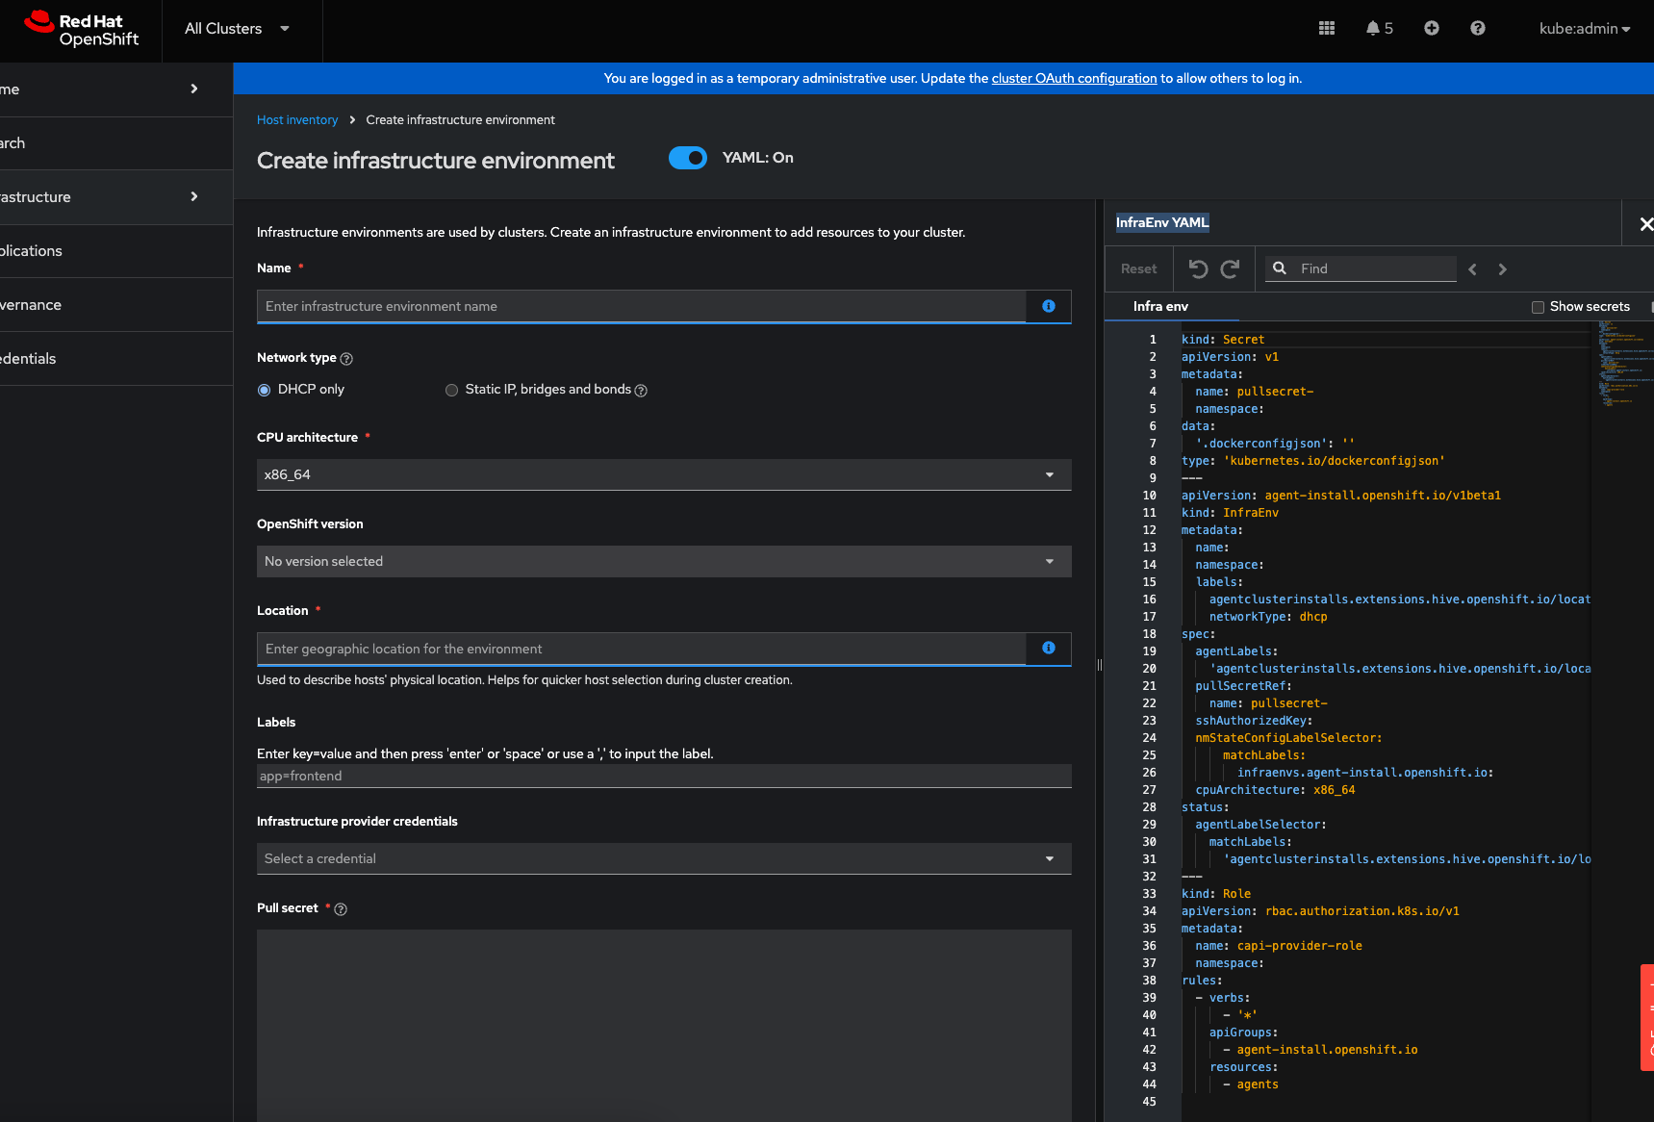Open the cluster OAuth configuration link
1654x1122 pixels.
coord(1074,79)
